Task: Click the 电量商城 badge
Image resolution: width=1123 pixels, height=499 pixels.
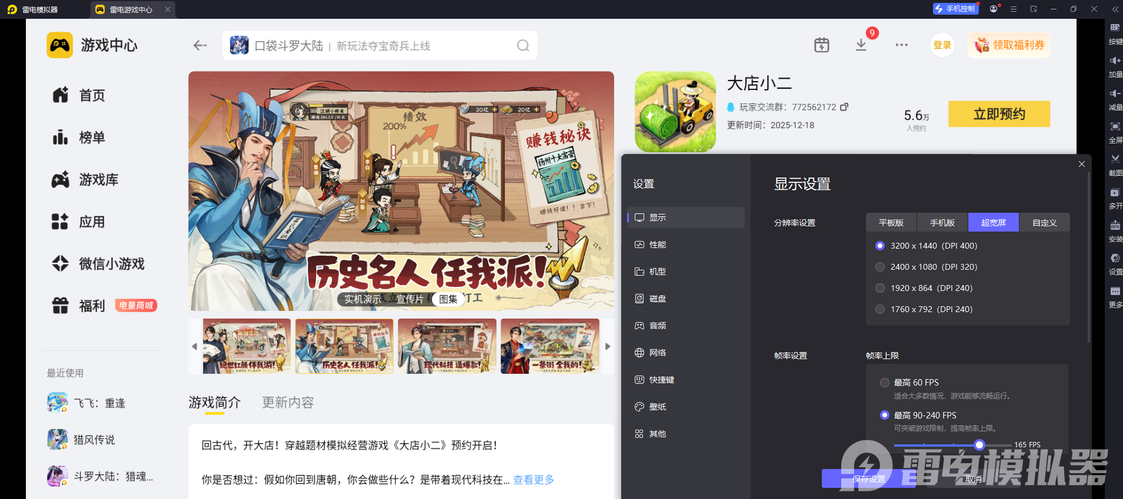Action: click(136, 306)
